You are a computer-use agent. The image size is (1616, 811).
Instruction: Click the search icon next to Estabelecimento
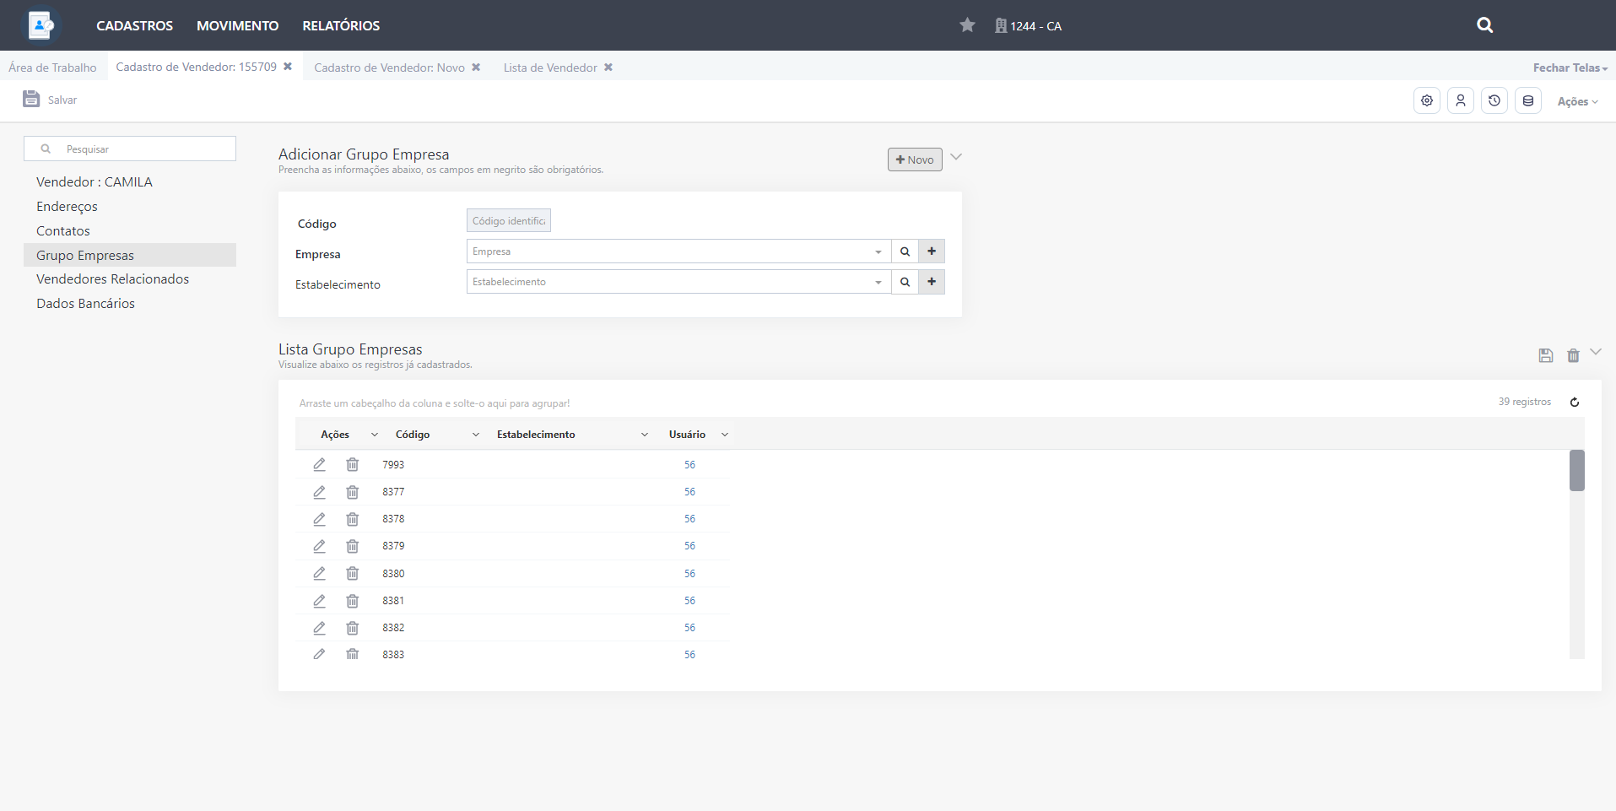(905, 282)
